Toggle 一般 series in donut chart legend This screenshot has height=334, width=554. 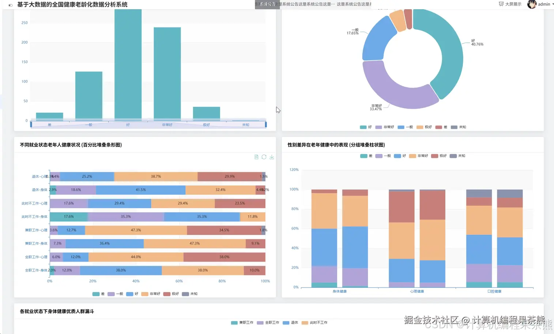(405, 127)
